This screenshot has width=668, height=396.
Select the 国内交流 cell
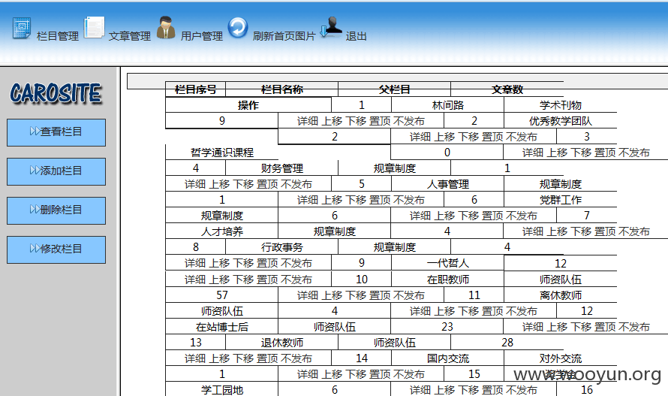(x=448, y=358)
